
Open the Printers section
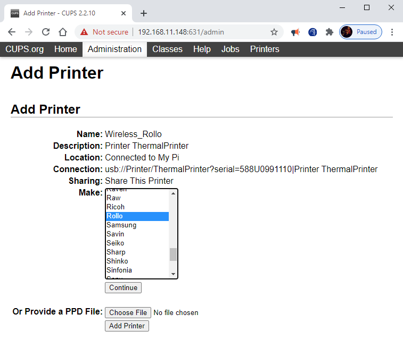tap(265, 49)
